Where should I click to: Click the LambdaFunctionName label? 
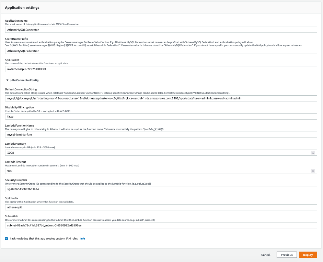pos(19,125)
